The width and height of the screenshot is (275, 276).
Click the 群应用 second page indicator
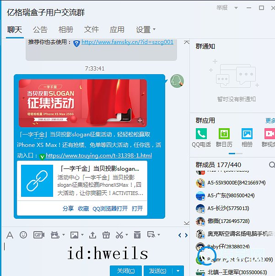click(x=239, y=154)
